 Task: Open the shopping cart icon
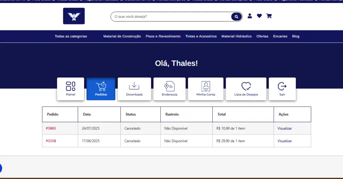[x=269, y=16]
